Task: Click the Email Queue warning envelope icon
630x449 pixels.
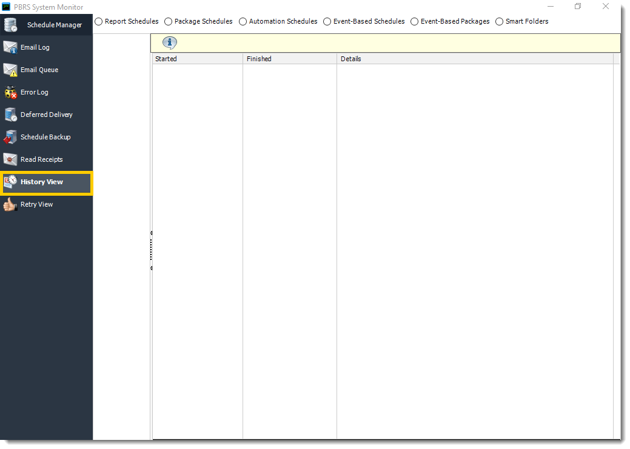Action: pyautogui.click(x=10, y=70)
